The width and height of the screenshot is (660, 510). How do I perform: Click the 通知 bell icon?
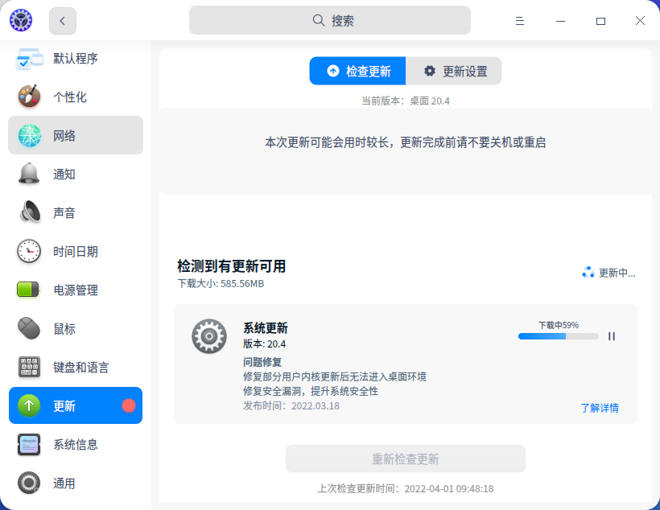click(x=29, y=174)
